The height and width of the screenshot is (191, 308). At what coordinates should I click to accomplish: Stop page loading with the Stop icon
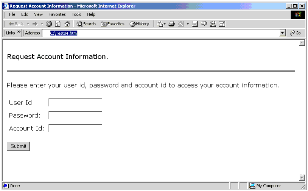pyautogui.click(x=49, y=24)
